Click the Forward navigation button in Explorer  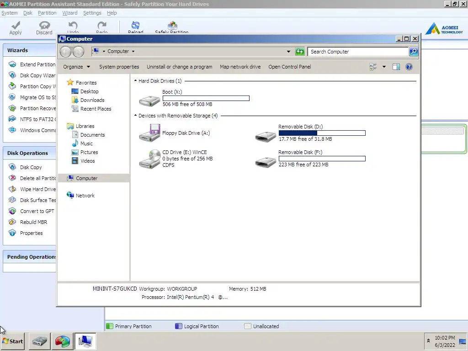(79, 52)
